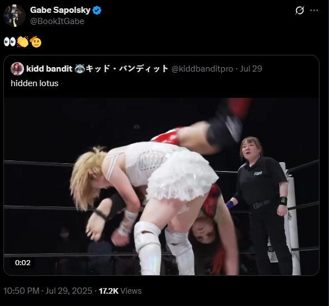Click the saluting face emoji
This screenshot has width=329, height=306.
[x=35, y=41]
